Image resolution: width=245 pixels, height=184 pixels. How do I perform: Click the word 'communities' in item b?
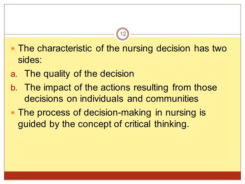tap(172, 99)
